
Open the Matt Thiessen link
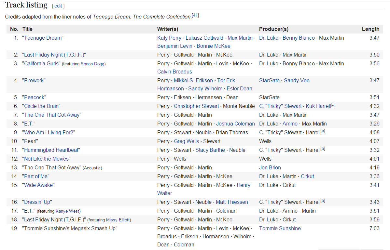[232, 202]
